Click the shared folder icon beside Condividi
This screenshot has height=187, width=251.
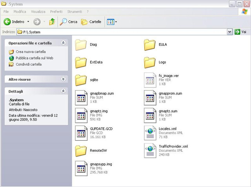pos(11,64)
